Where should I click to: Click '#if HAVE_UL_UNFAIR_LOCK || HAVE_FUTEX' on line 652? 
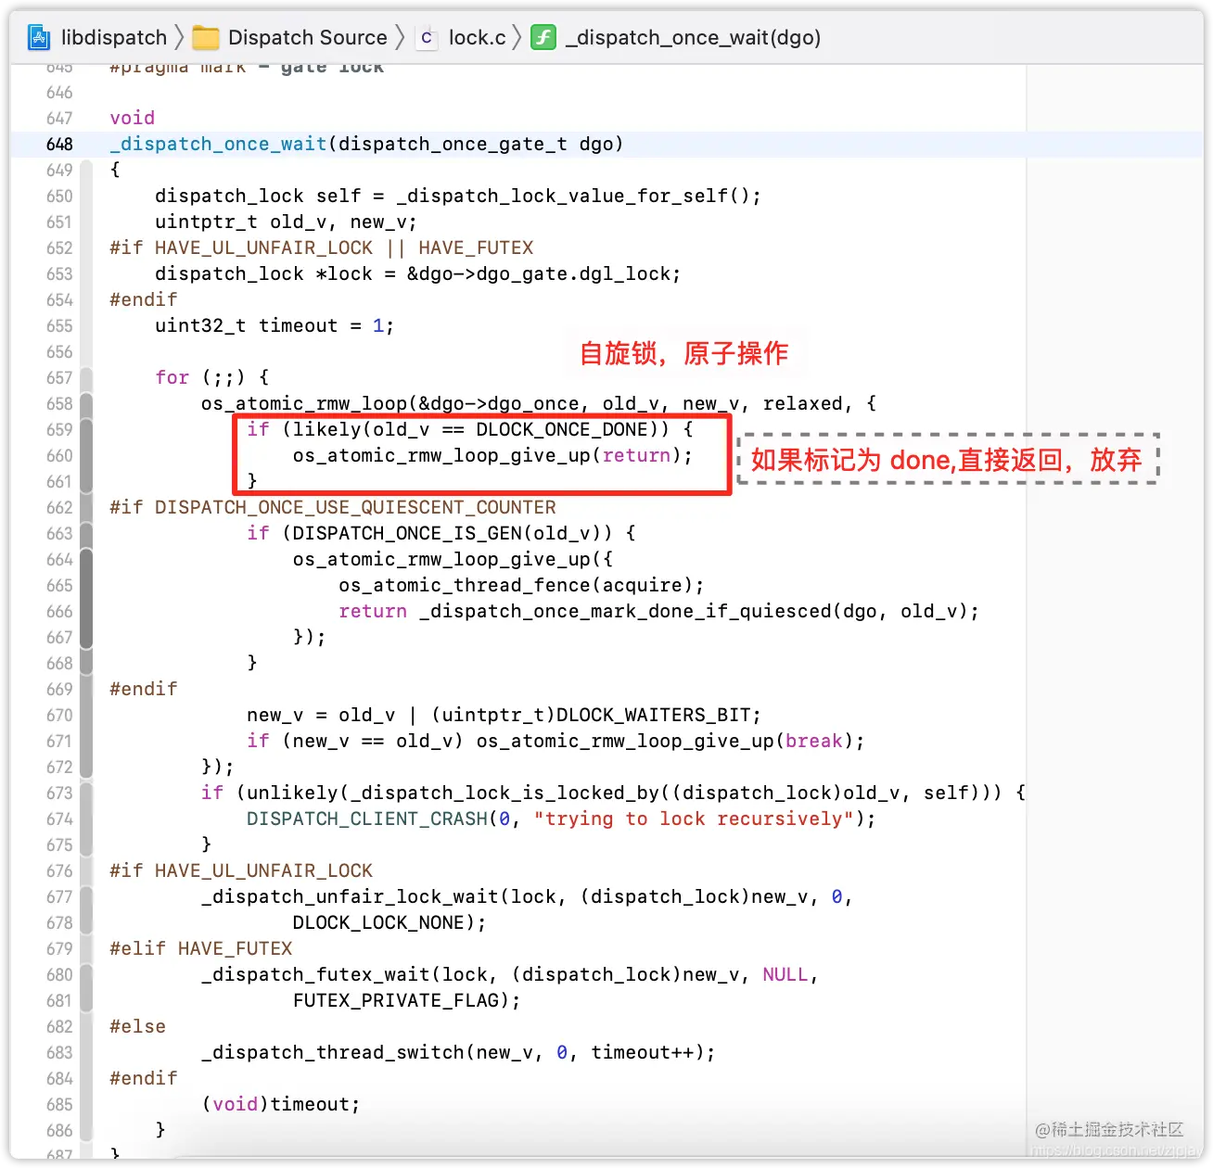coord(322,248)
